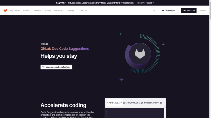Viewport: 211px width, 118px height.
Task: Click the GitLab Duo Code Suggestions title
Action: point(65,49)
